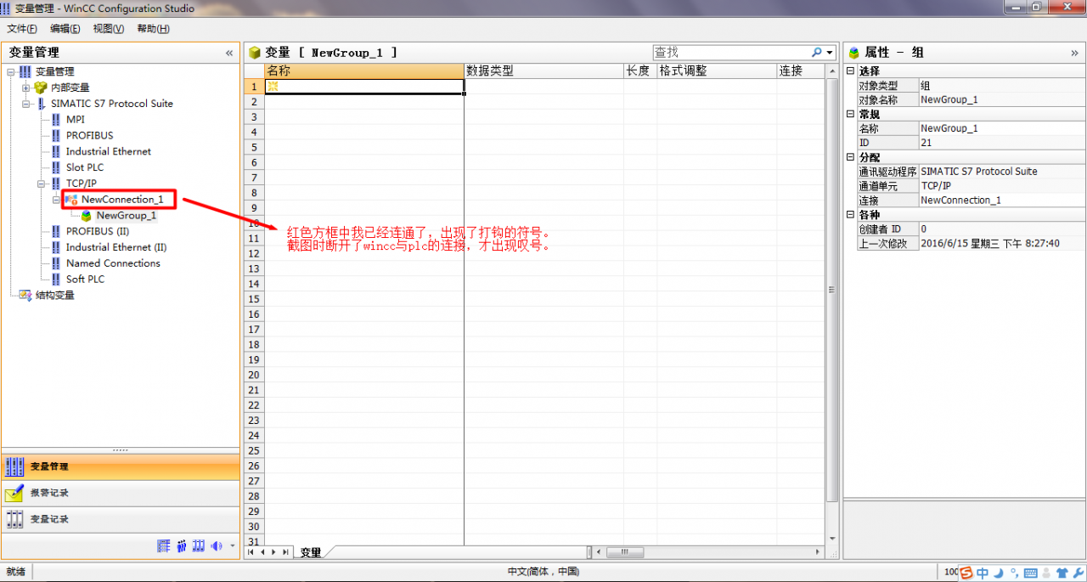
Task: Toggle Chinese/English with the 中 tray icon
Action: click(x=983, y=572)
